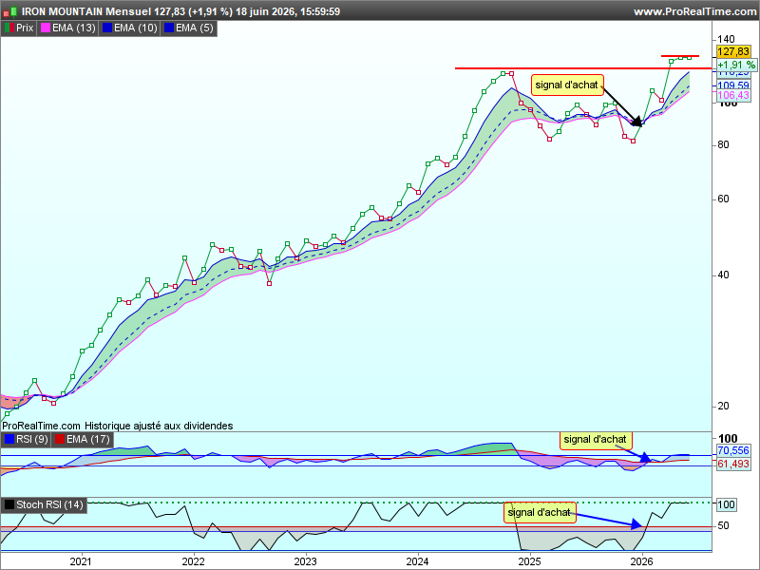Click the Prix candle legend icon
760x570 pixels.
[x=9, y=28]
